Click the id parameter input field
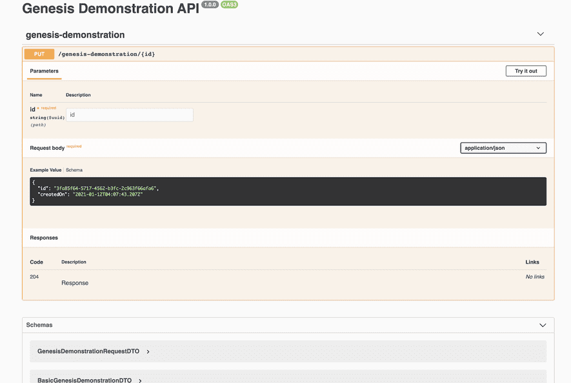Image resolution: width=571 pixels, height=383 pixels. [129, 114]
